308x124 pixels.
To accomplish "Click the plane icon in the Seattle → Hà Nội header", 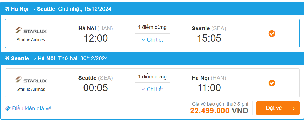I will [7, 58].
